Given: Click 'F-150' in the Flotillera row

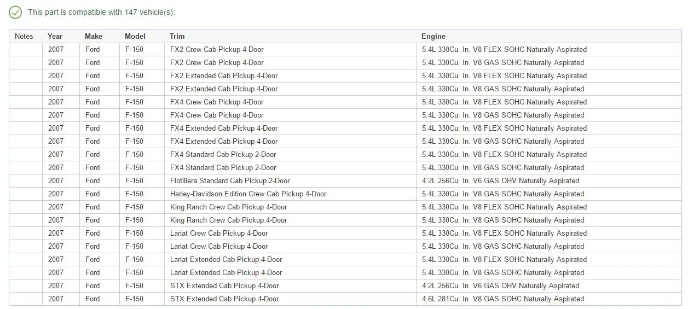Looking at the screenshot, I should [134, 180].
